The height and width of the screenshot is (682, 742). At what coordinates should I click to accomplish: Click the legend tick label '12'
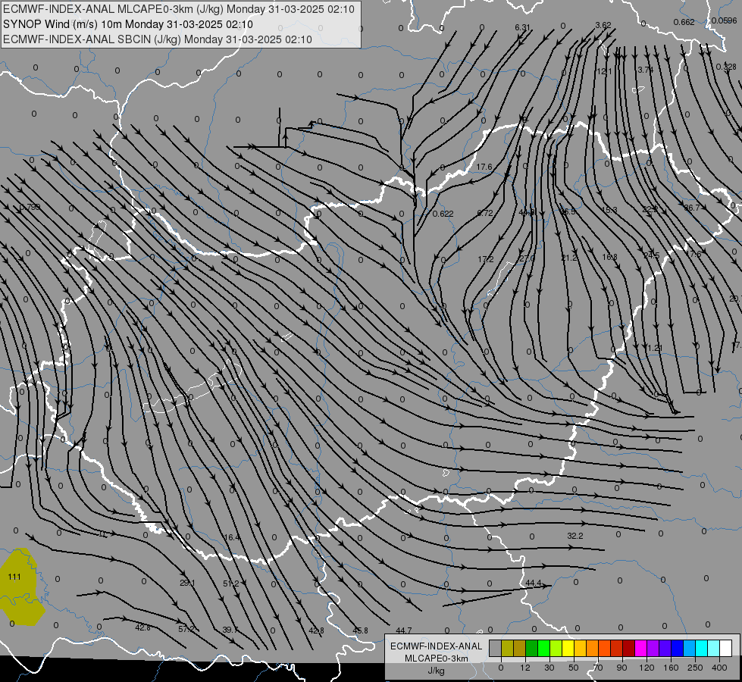(x=524, y=668)
